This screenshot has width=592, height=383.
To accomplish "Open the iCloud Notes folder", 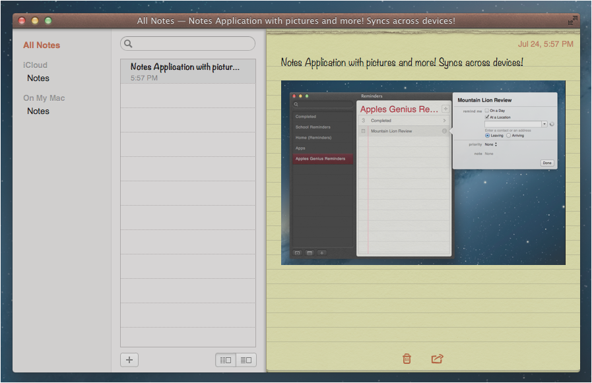I will tap(38, 78).
